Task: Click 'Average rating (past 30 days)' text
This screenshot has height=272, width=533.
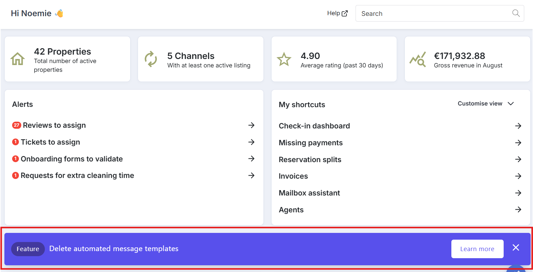Action: (x=342, y=65)
